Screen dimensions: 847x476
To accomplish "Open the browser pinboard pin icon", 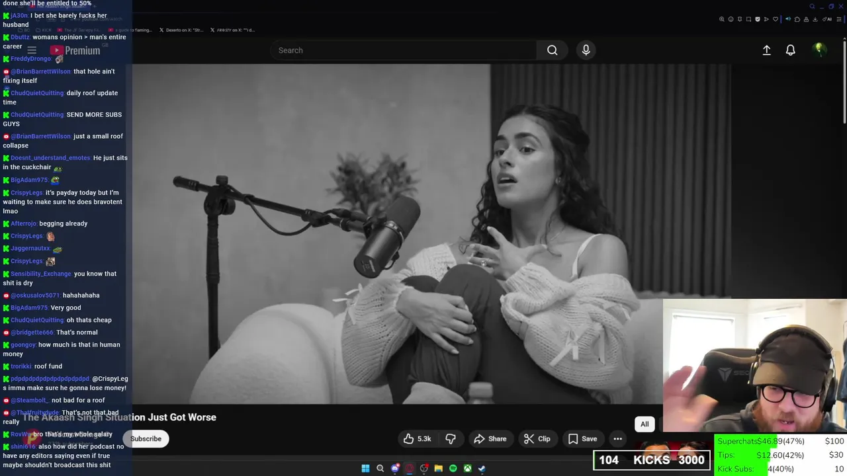I will 740,19.
